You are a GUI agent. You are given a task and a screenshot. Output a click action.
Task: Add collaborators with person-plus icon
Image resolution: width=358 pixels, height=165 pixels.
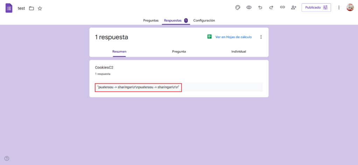(294, 7)
